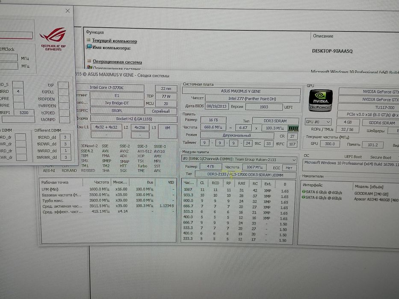Click the BIOS version 1903 field
This screenshot has width=399, height=299.
(x=264, y=107)
